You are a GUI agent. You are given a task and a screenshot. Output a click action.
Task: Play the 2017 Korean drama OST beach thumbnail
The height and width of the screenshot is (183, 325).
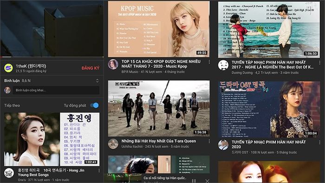pos(269,30)
